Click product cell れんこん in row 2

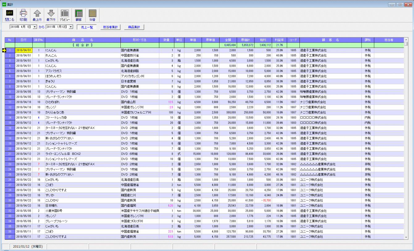(82, 56)
